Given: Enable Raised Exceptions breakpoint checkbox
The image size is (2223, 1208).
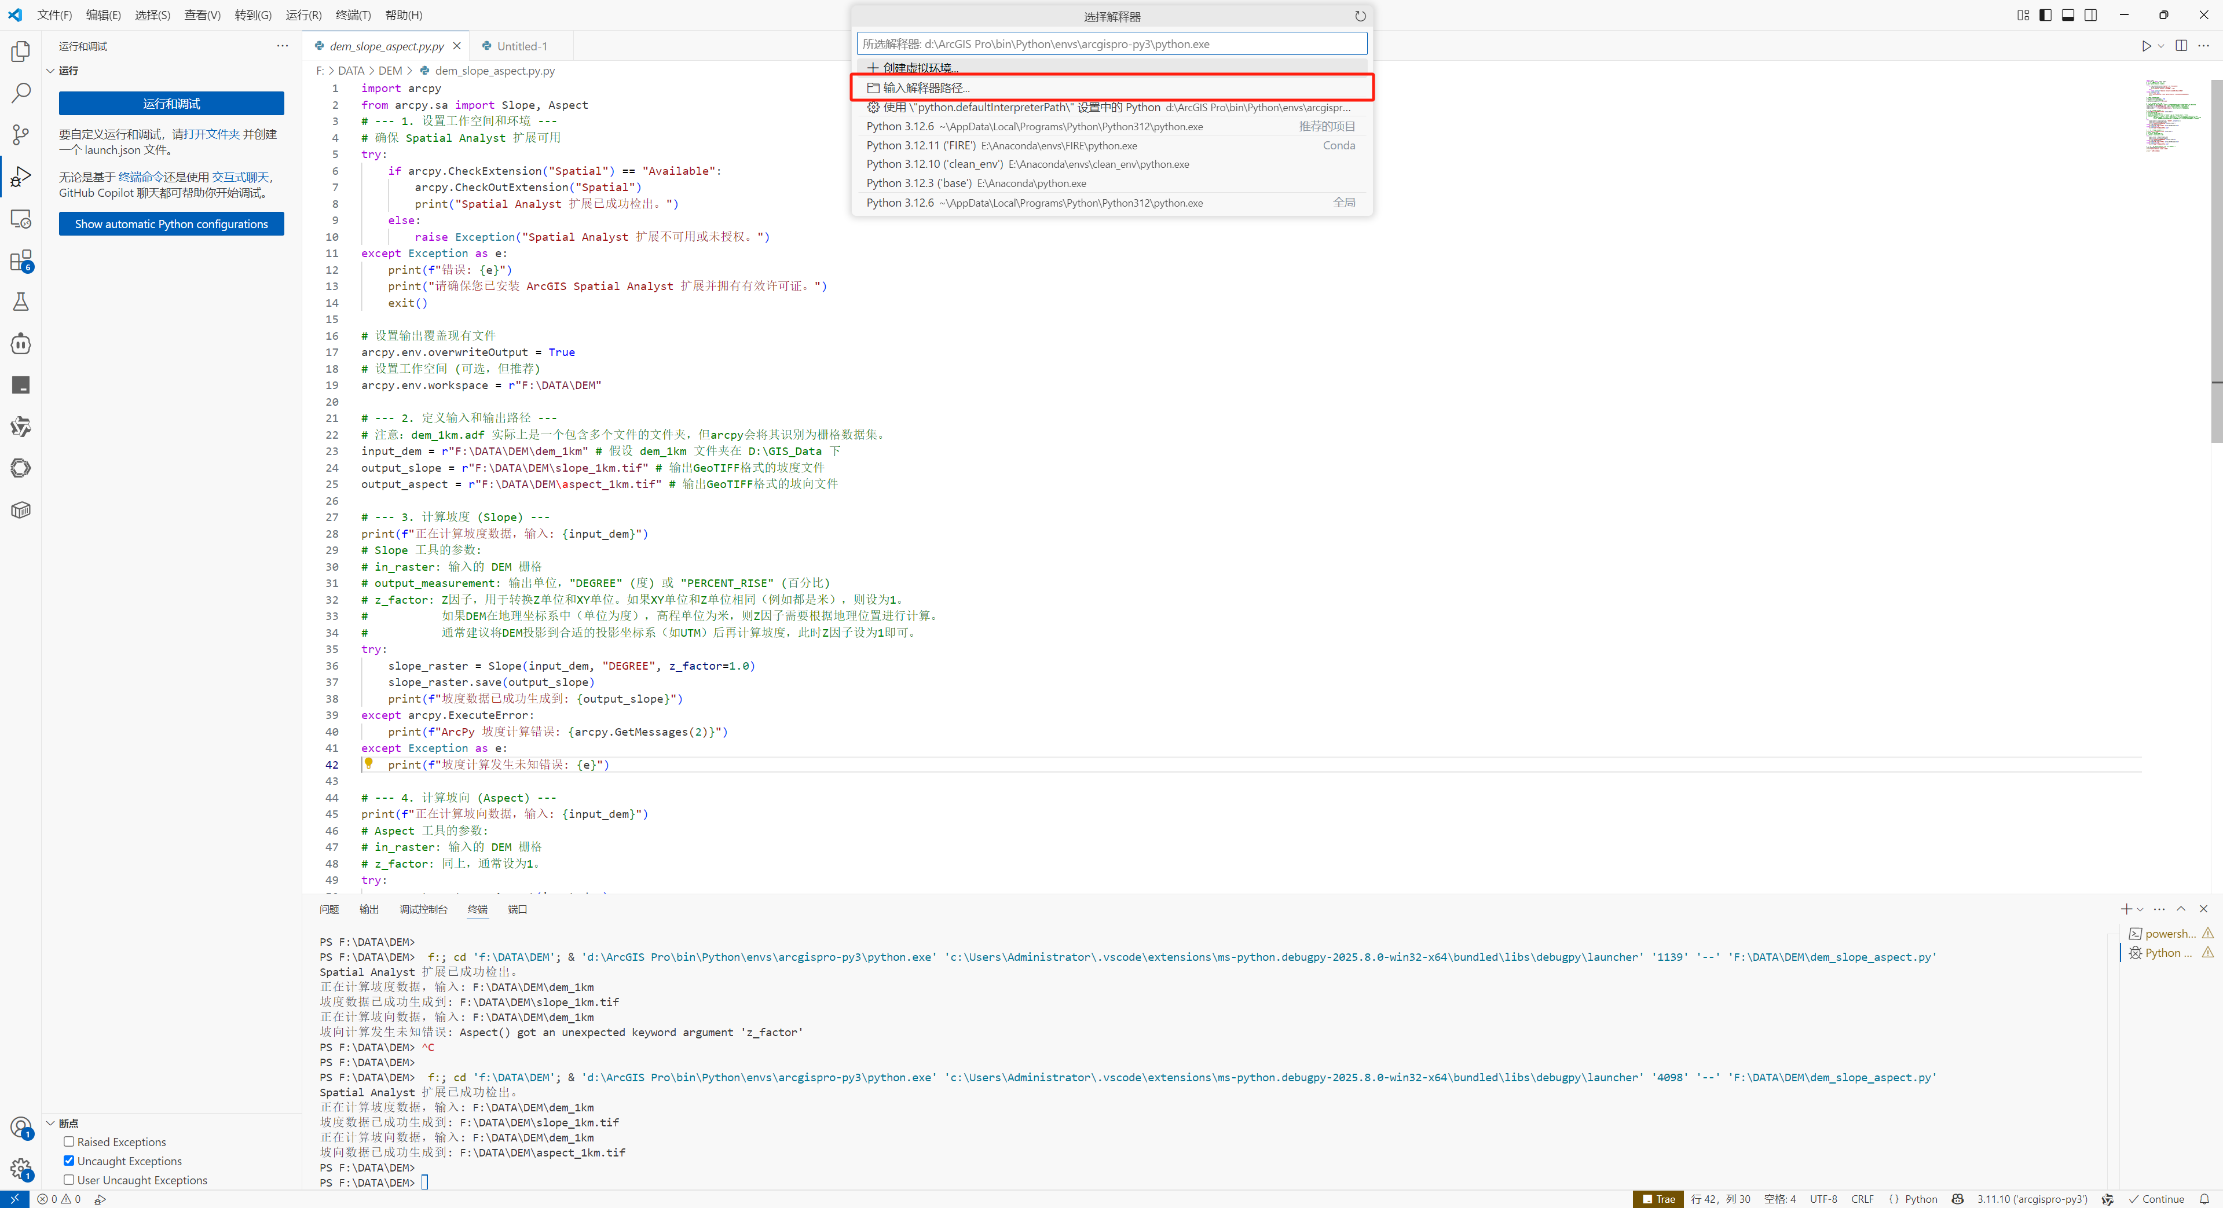Looking at the screenshot, I should pos(69,1141).
